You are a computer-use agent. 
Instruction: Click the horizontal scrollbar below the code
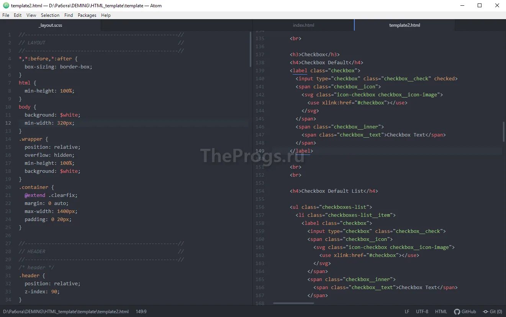coord(293,303)
